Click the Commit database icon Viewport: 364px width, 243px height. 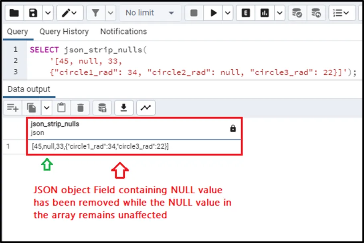point(297,13)
